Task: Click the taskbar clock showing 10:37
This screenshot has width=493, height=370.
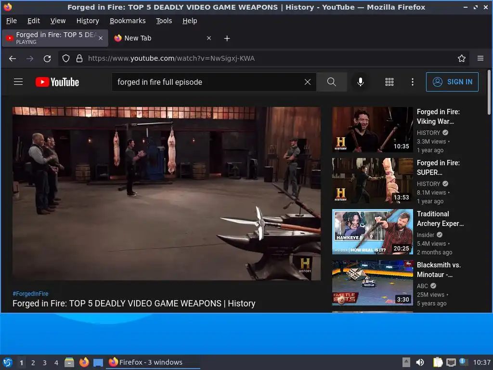Action: click(481, 362)
